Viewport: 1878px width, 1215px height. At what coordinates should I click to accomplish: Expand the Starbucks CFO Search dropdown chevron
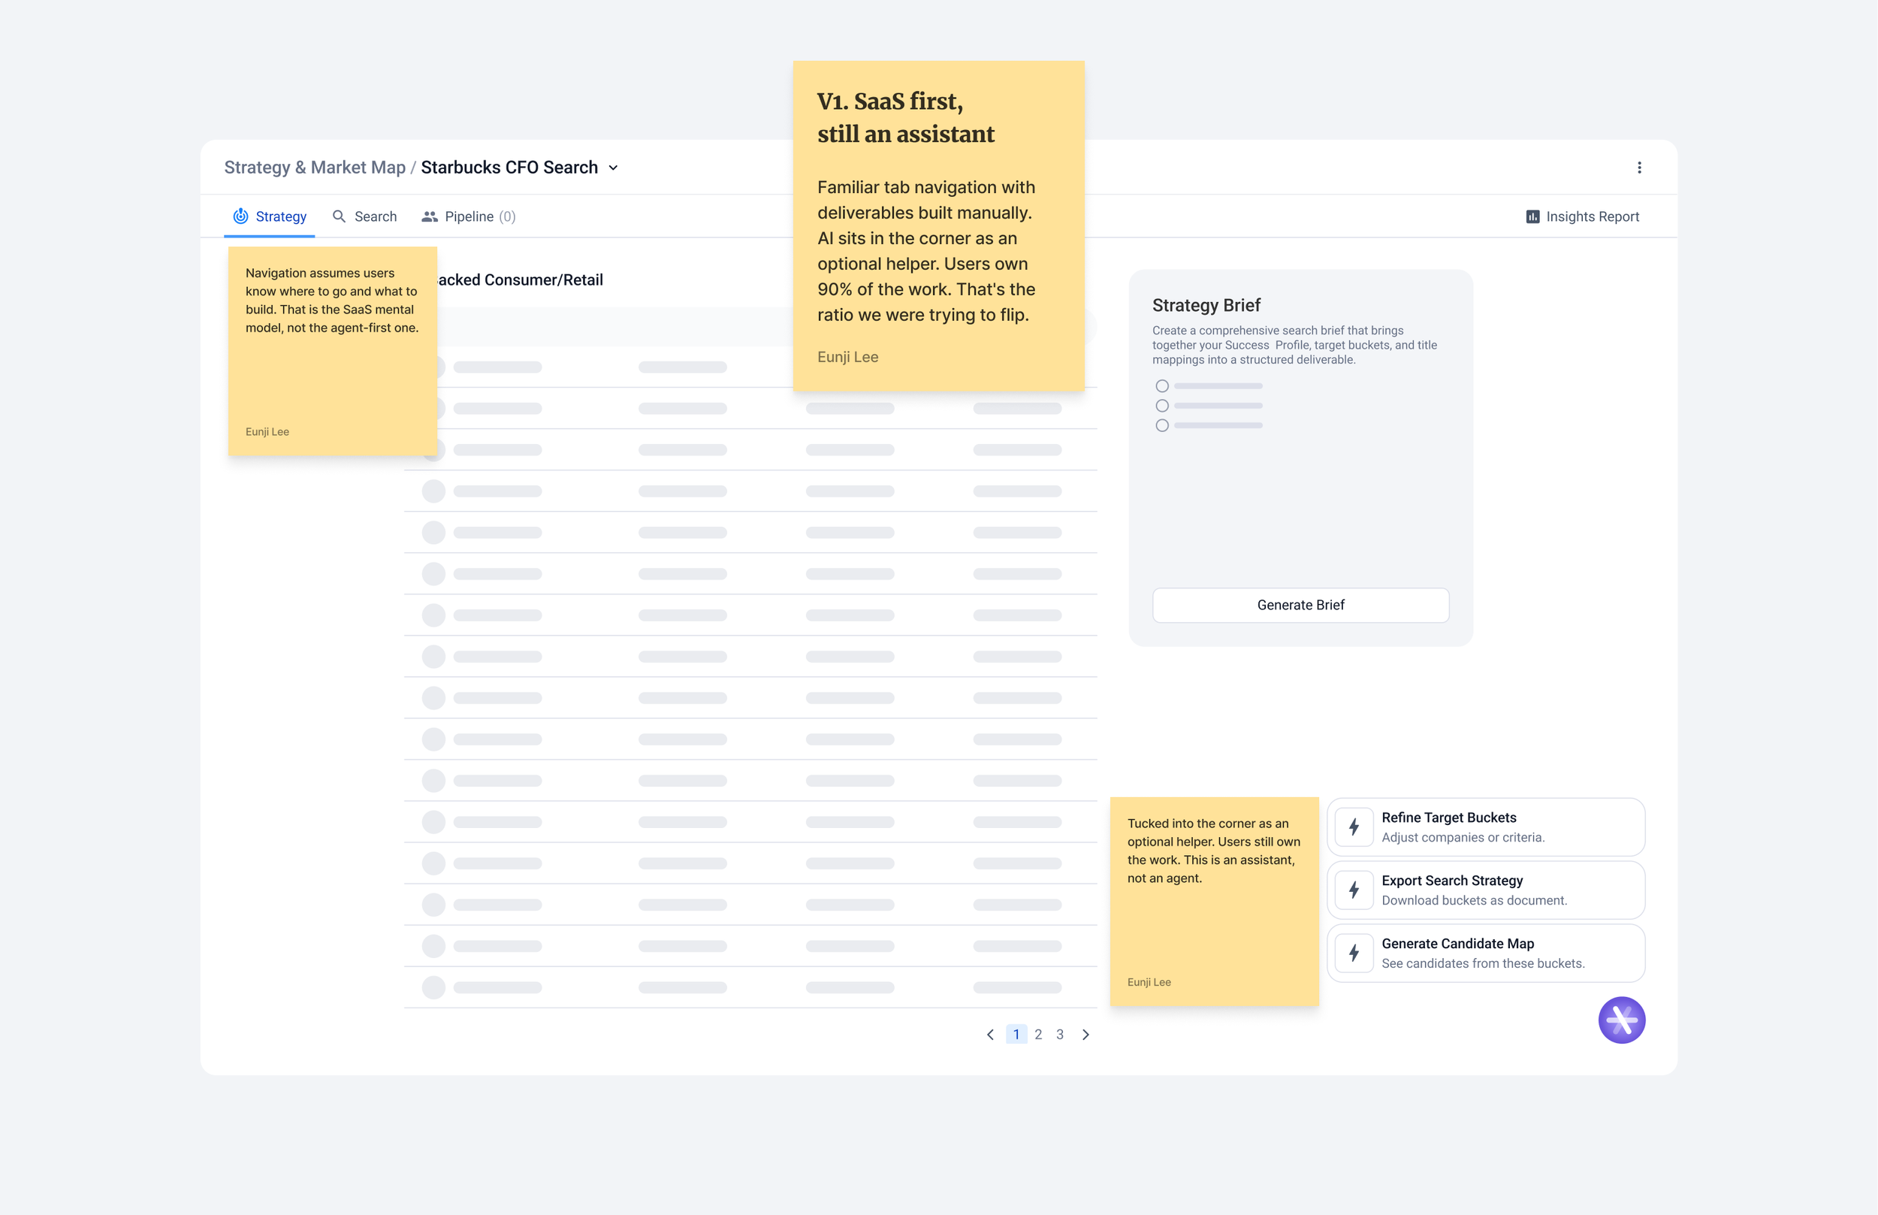tap(613, 168)
